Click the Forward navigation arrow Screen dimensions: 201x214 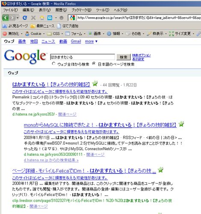(12, 18)
